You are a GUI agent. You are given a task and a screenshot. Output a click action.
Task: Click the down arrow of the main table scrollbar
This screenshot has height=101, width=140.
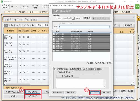point(133,82)
